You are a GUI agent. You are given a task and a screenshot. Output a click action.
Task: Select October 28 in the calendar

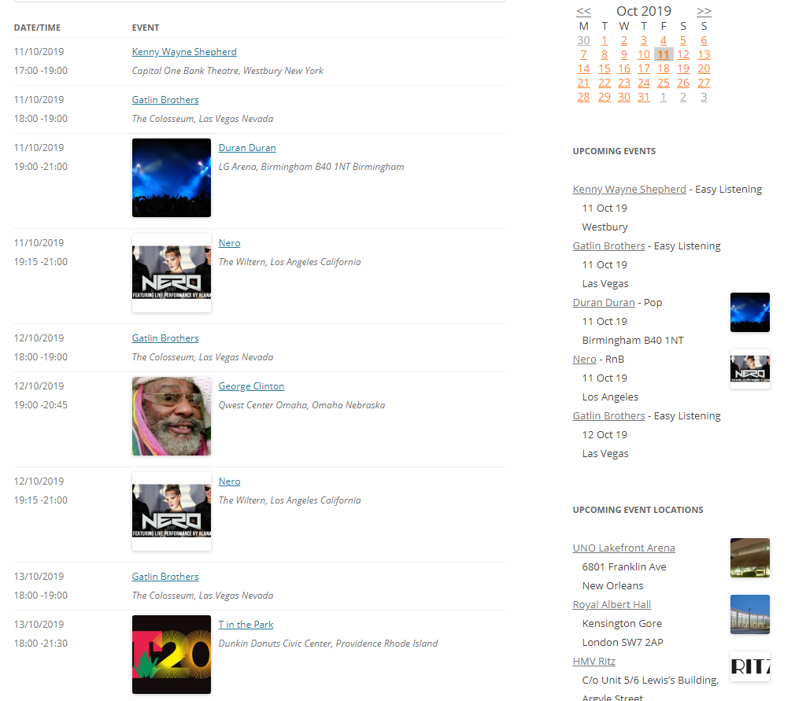[x=583, y=98]
